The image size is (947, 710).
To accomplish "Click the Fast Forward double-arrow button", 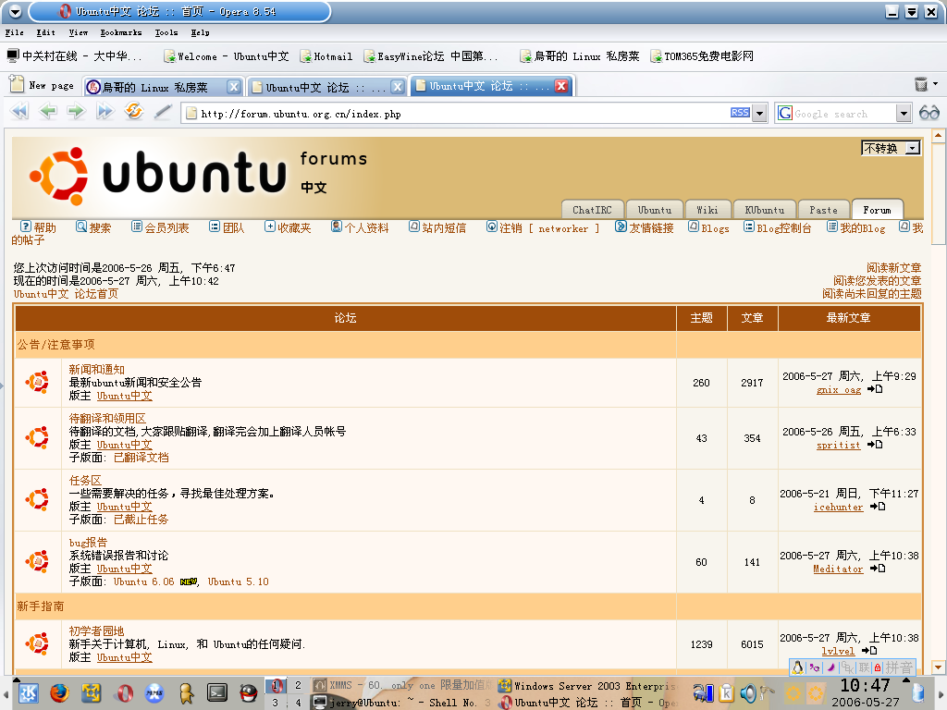I will point(105,112).
